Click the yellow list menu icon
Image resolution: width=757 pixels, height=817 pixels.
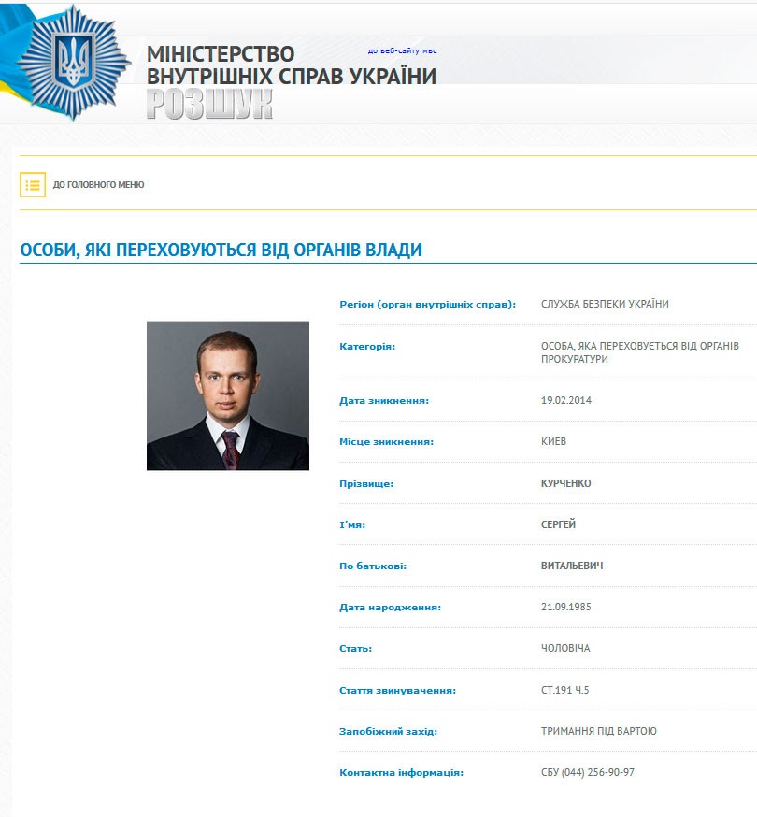tap(33, 185)
